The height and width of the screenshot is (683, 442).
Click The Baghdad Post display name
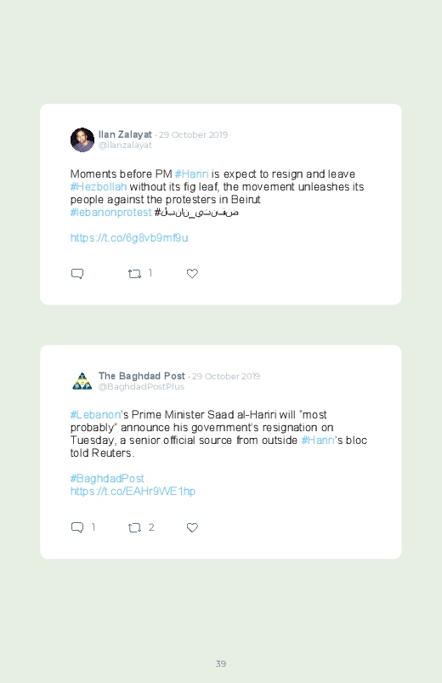click(142, 375)
